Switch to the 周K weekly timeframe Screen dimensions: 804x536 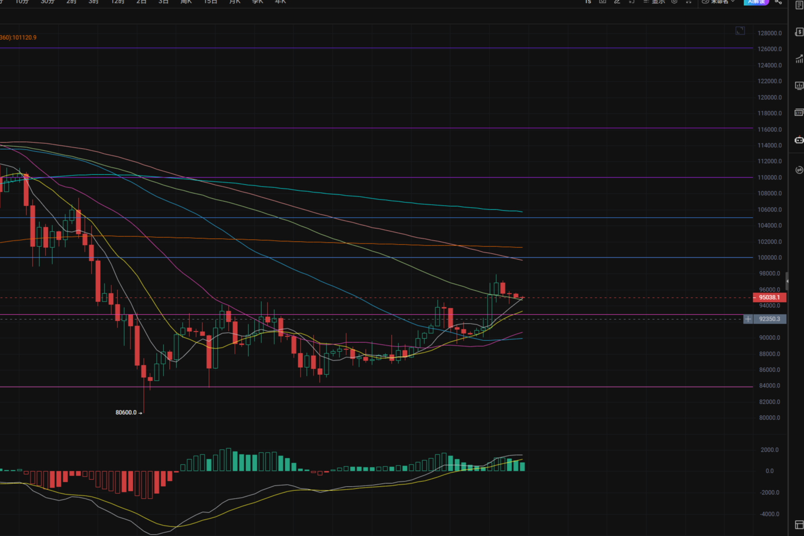tap(186, 2)
